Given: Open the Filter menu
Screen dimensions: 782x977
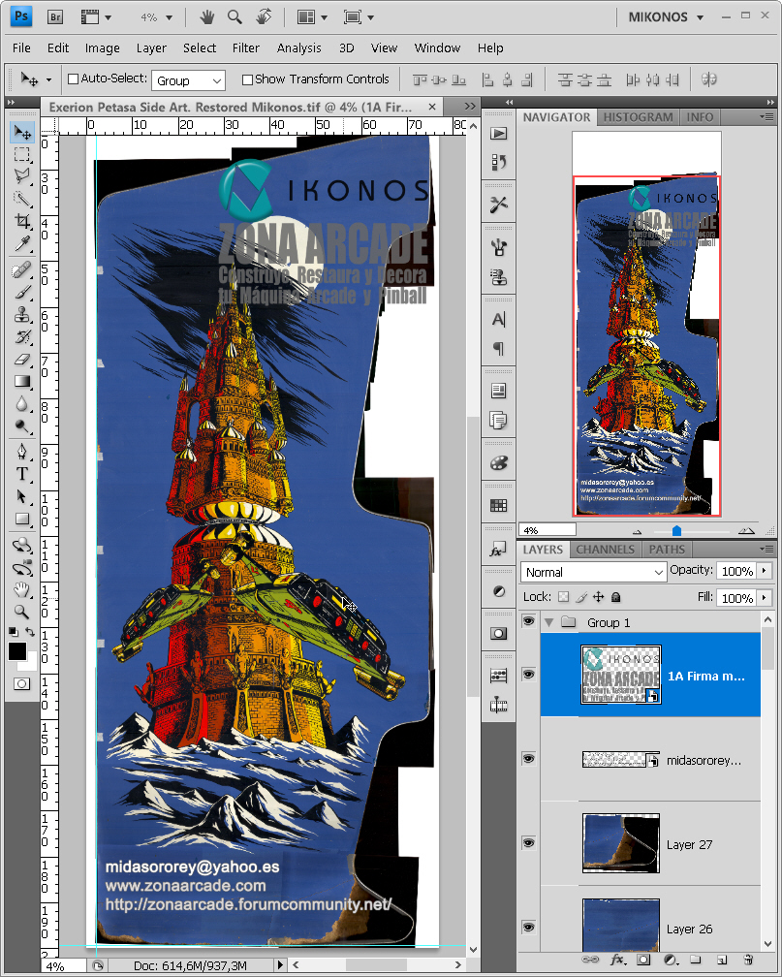Looking at the screenshot, I should click(246, 47).
